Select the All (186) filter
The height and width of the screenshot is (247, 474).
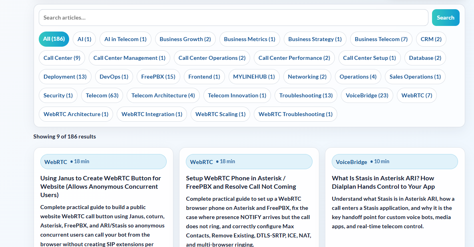coord(54,39)
